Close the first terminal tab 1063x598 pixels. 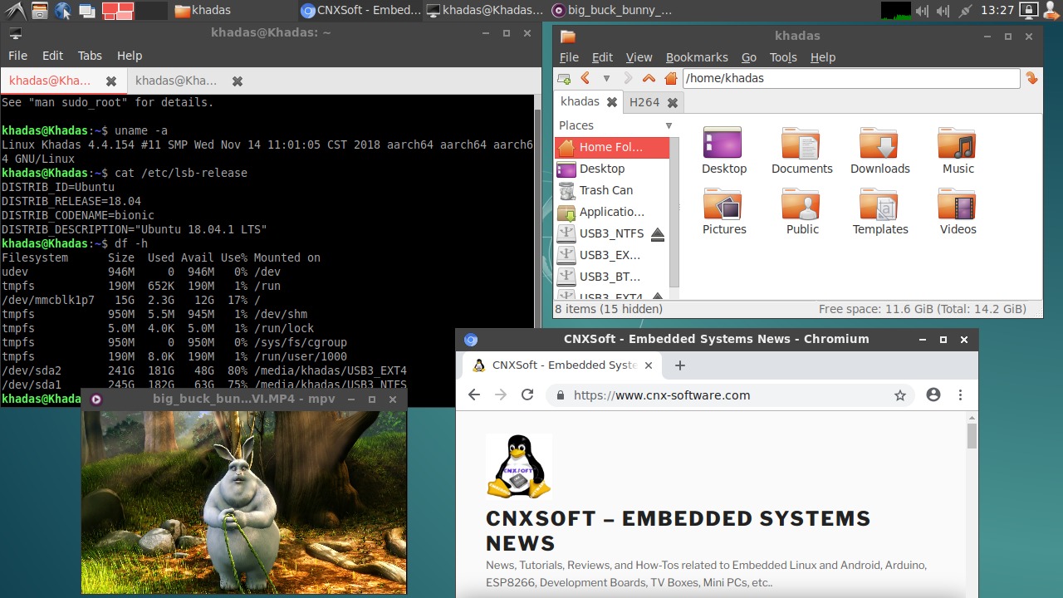tap(110, 81)
